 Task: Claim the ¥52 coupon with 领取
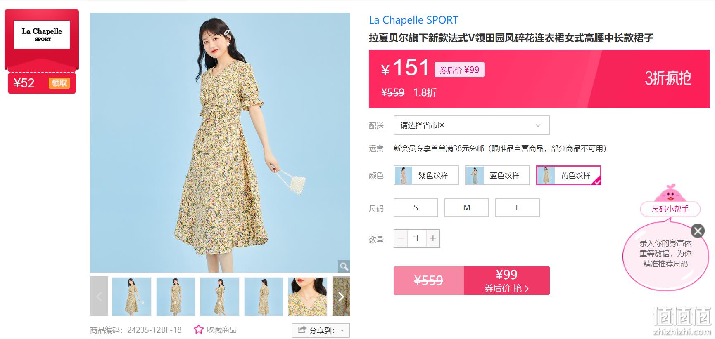59,83
